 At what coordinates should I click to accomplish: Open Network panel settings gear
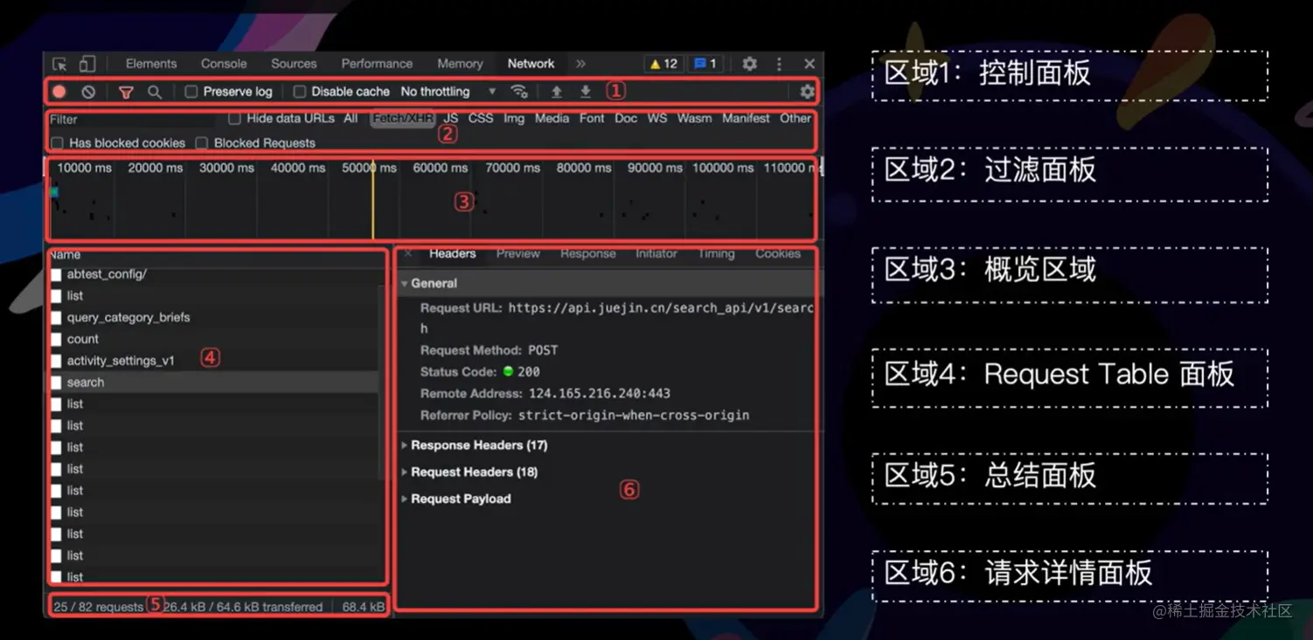(807, 92)
